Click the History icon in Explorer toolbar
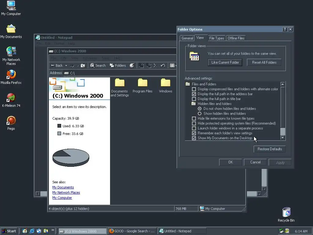Viewport: 313px width, 235px height. pos(132,65)
